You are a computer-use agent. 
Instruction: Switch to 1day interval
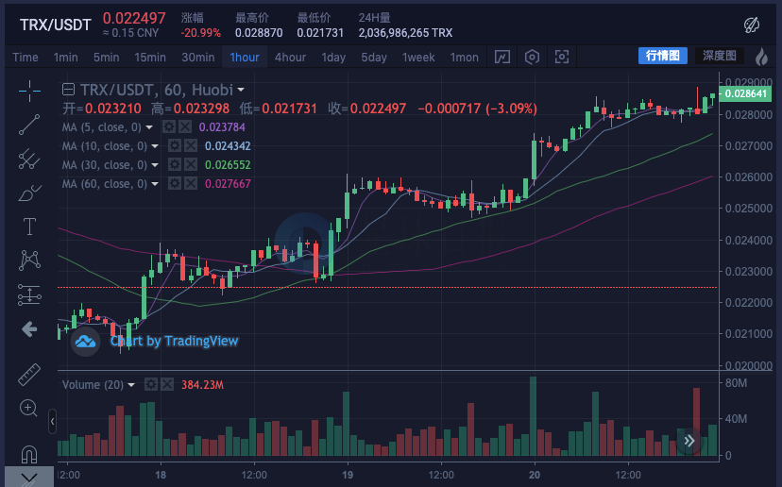333,58
